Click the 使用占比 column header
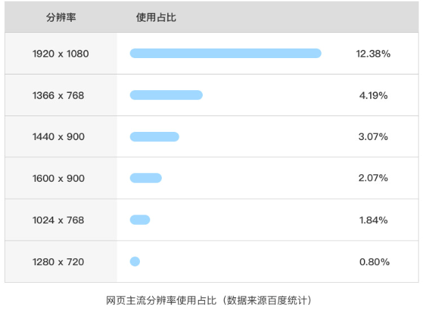 coord(156,17)
